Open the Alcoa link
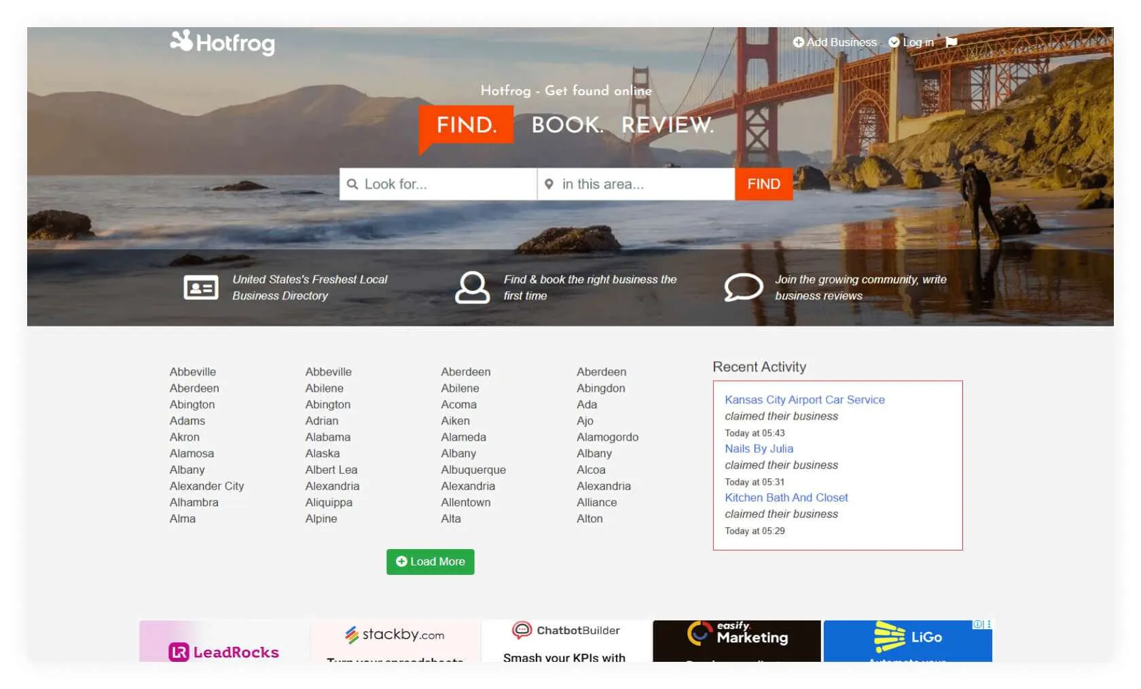Screen dimensions: 1141x689 (591, 470)
